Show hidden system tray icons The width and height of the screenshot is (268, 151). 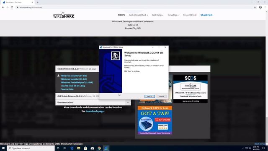tap(243, 148)
